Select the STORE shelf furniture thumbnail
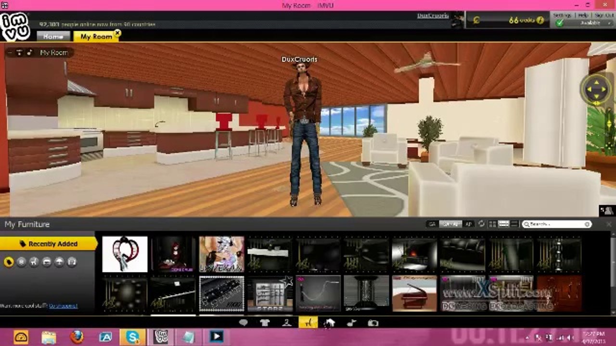 click(x=269, y=293)
